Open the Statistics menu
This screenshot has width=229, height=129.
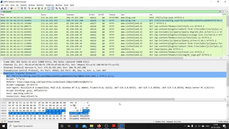coord(40,5)
